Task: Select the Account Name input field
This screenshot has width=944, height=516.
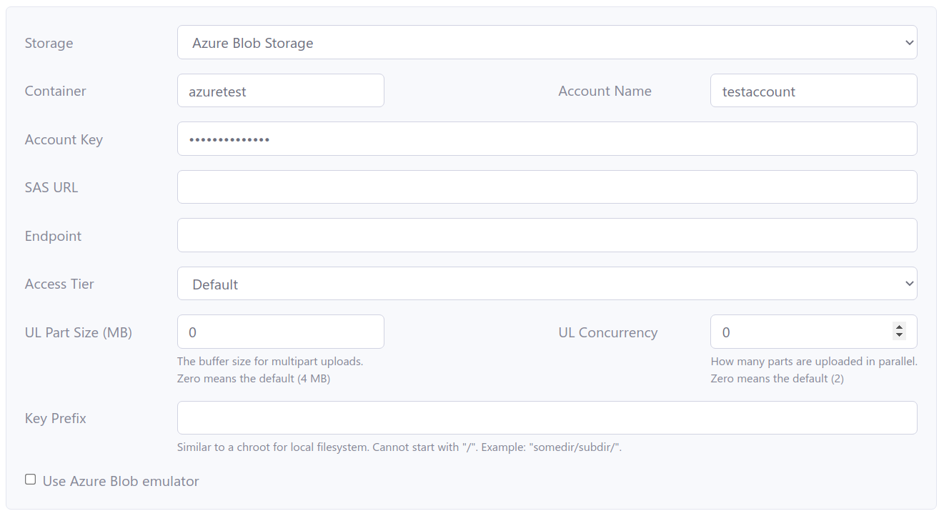Action: pyautogui.click(x=813, y=91)
